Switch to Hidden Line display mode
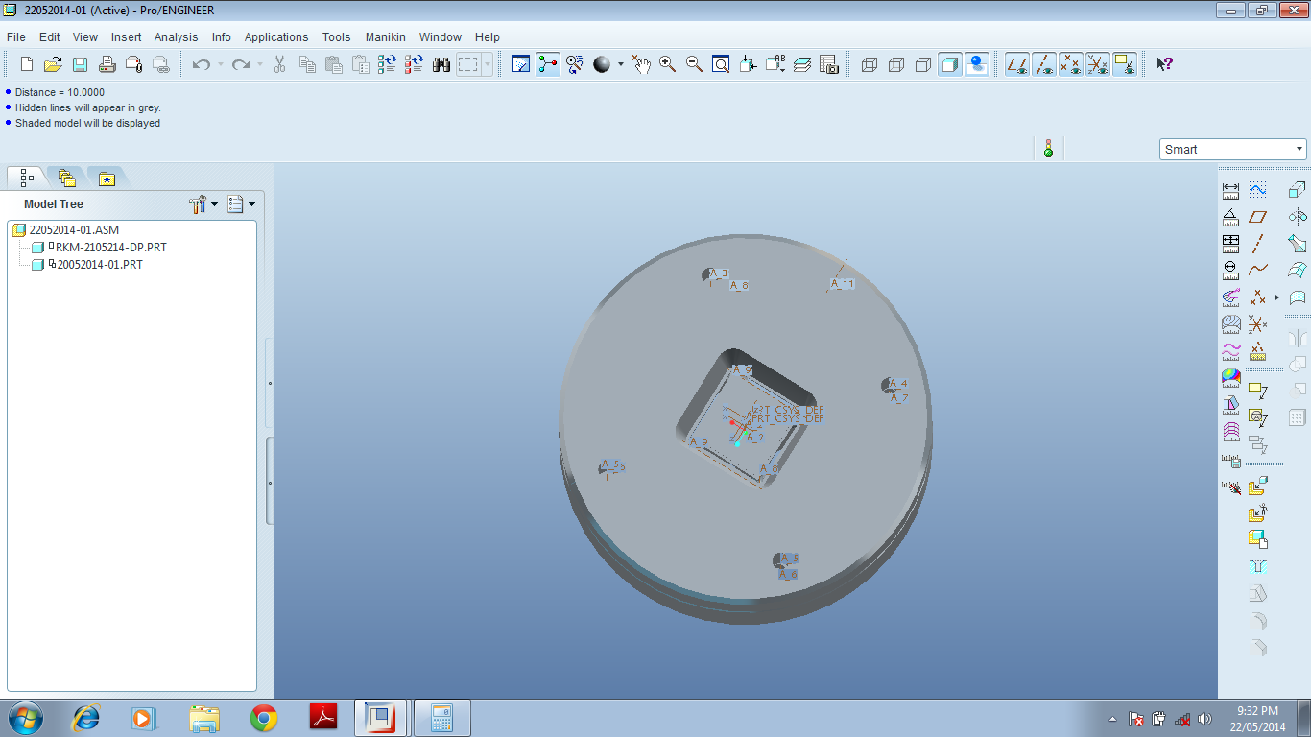Screen dimensions: 1311x737 (896, 64)
